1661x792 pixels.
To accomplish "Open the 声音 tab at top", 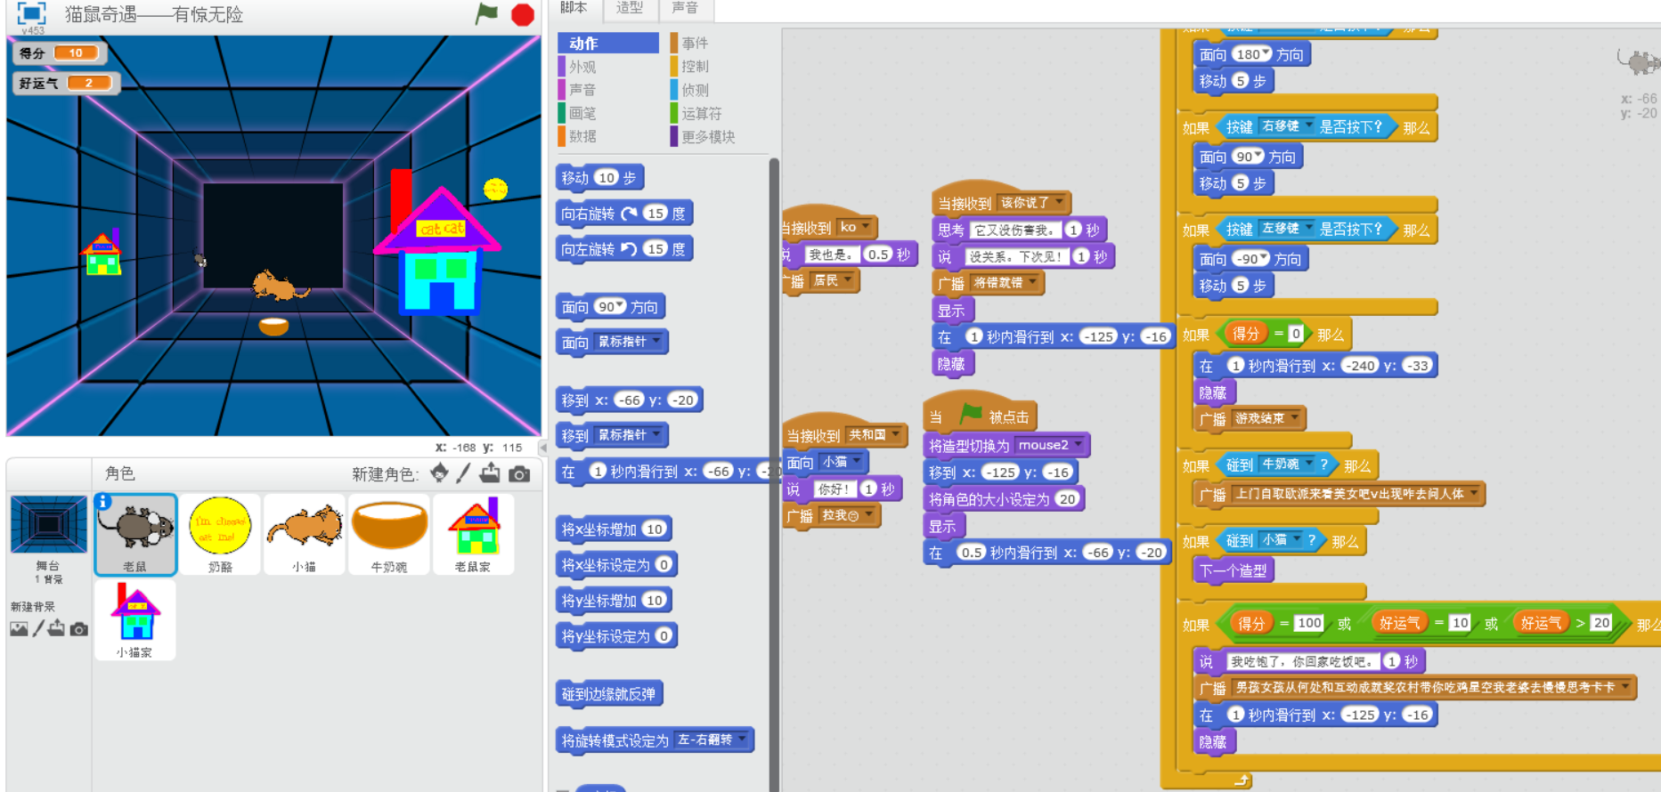I will (684, 8).
